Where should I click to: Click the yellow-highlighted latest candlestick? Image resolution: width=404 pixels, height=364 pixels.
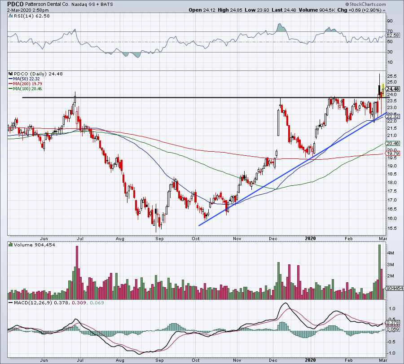tap(383, 90)
